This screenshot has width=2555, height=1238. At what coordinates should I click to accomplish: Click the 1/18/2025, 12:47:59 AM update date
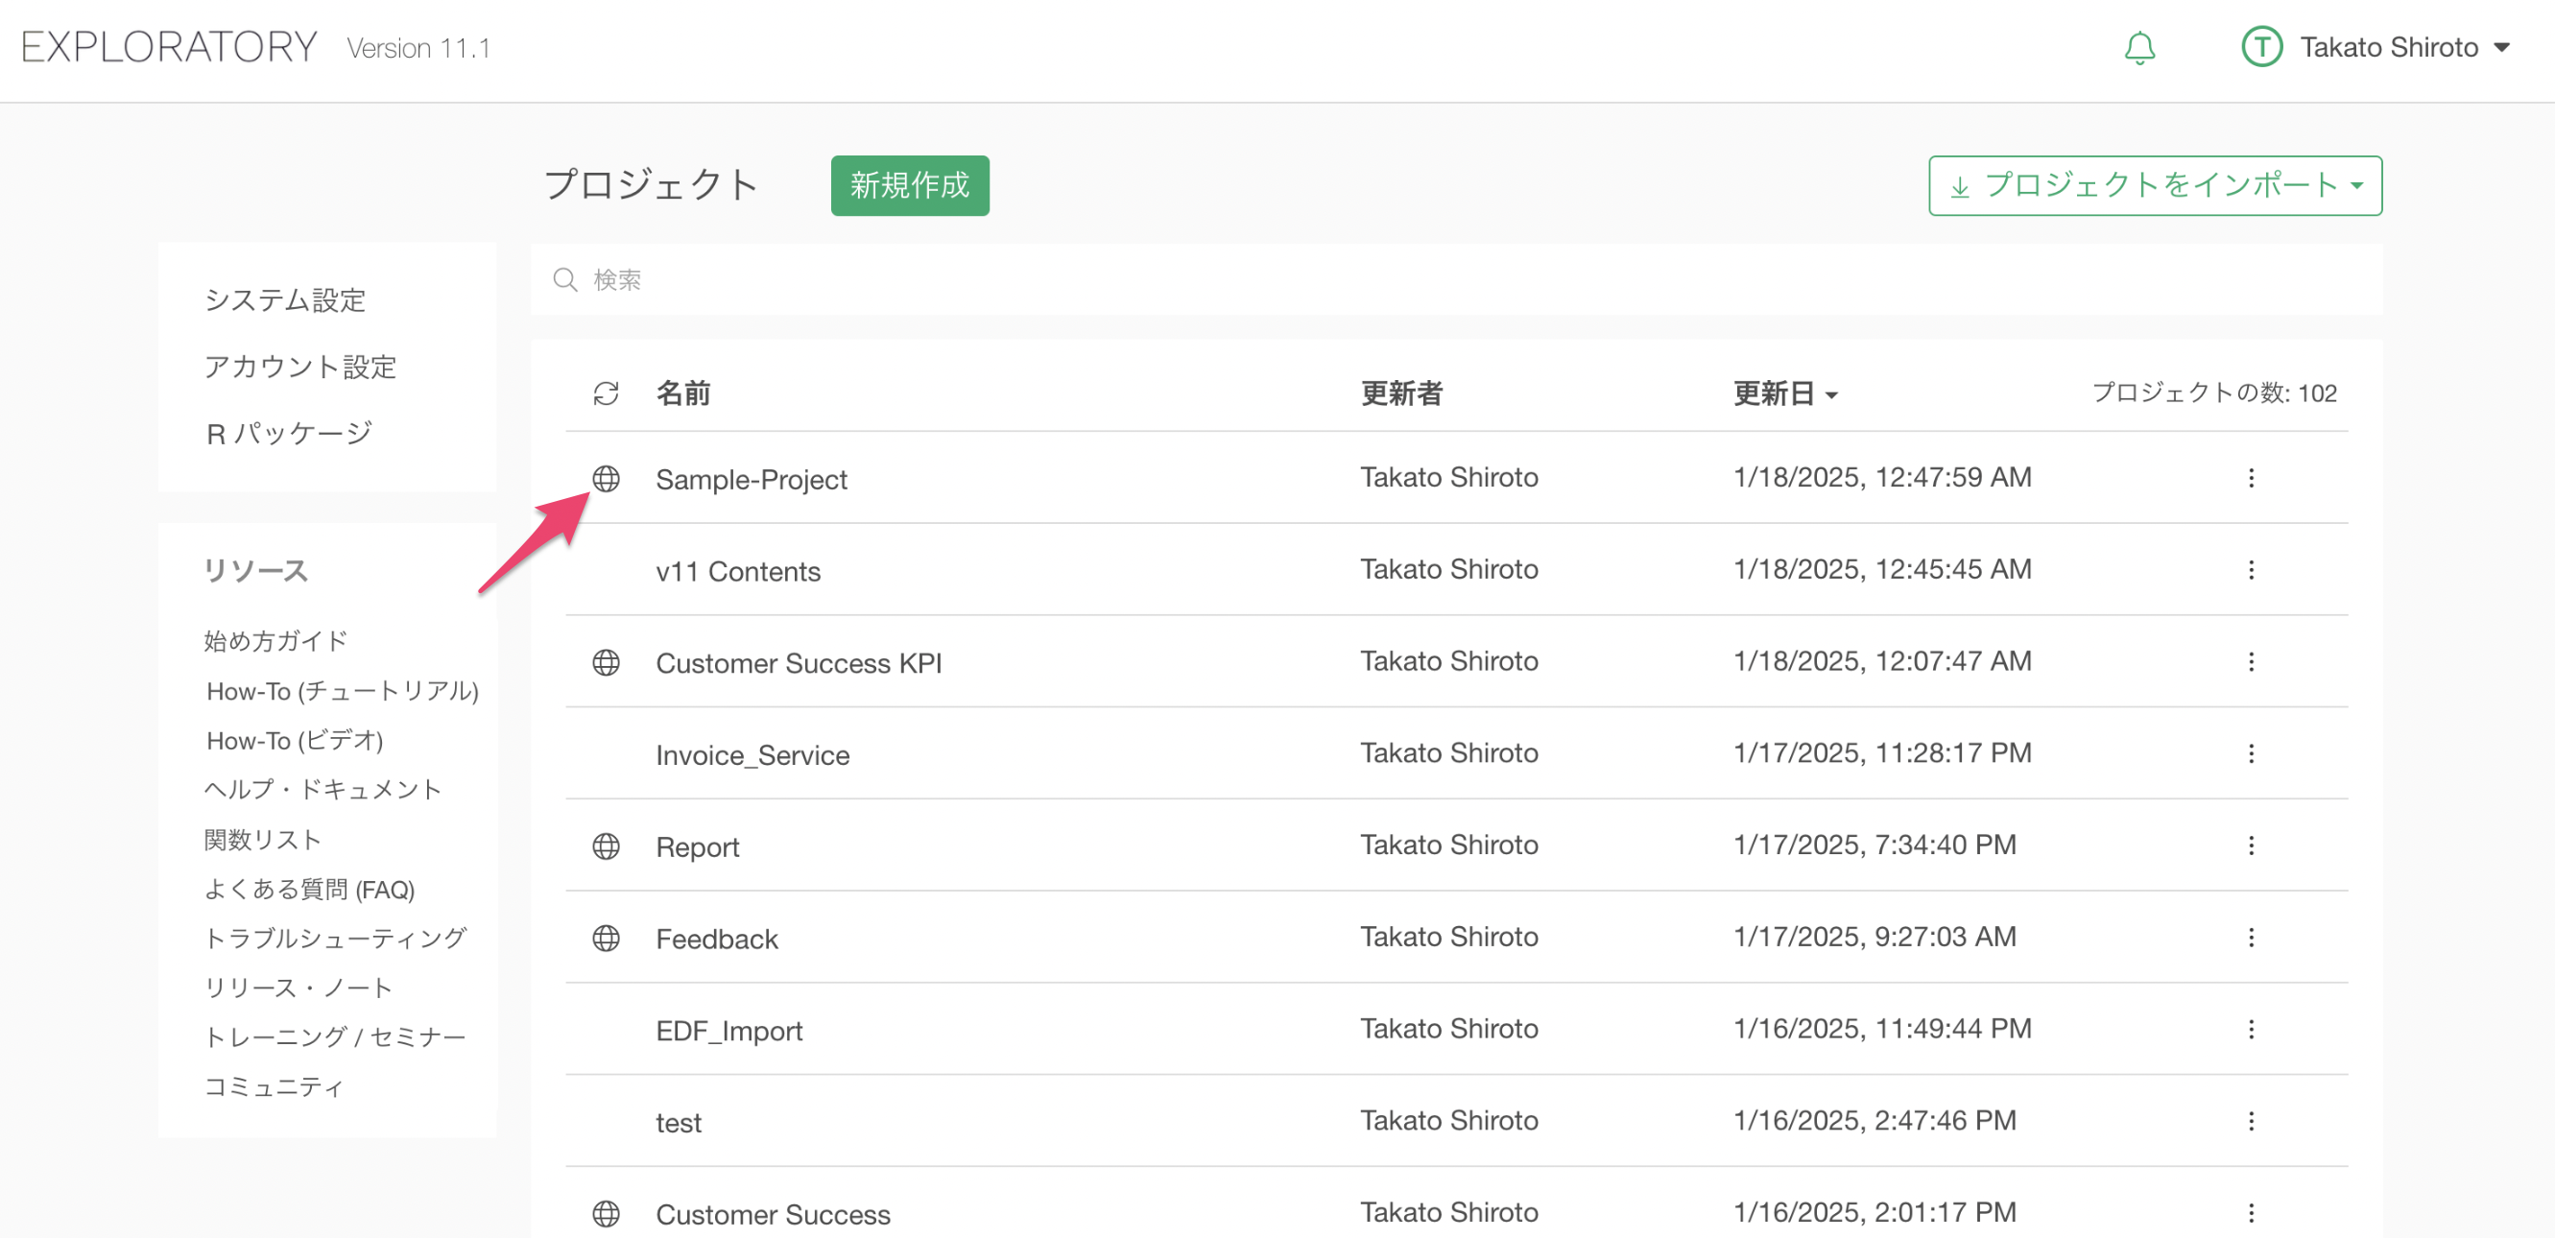tap(1881, 477)
